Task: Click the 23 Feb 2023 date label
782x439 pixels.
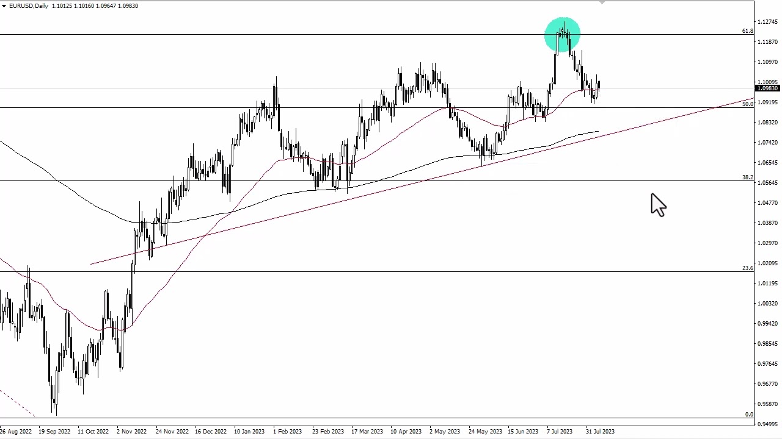Action: coord(328,432)
